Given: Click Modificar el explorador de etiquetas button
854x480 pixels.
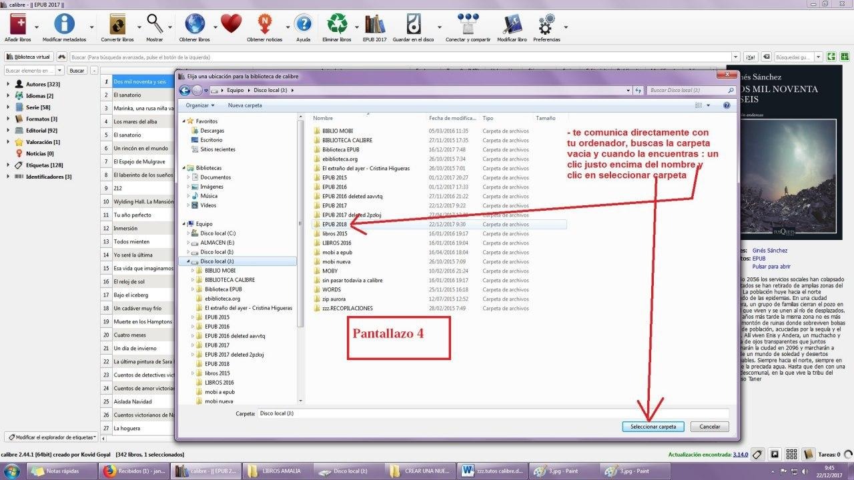Looking at the screenshot, I should click(51, 437).
